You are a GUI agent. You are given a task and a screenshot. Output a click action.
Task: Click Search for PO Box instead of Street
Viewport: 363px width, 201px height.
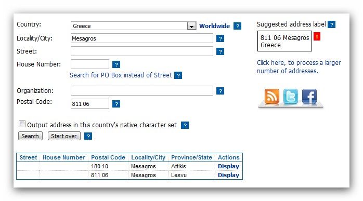pos(121,75)
